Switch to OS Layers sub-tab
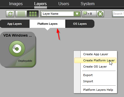This screenshot has height=97, width=124. click(x=80, y=24)
